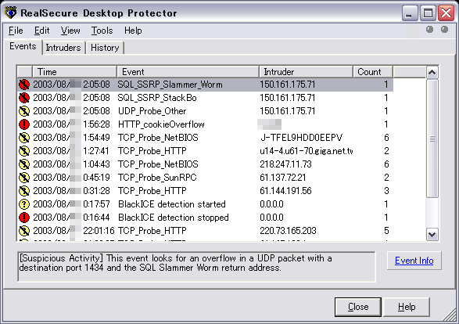Open the File menu
This screenshot has width=459, height=324.
tap(16, 31)
